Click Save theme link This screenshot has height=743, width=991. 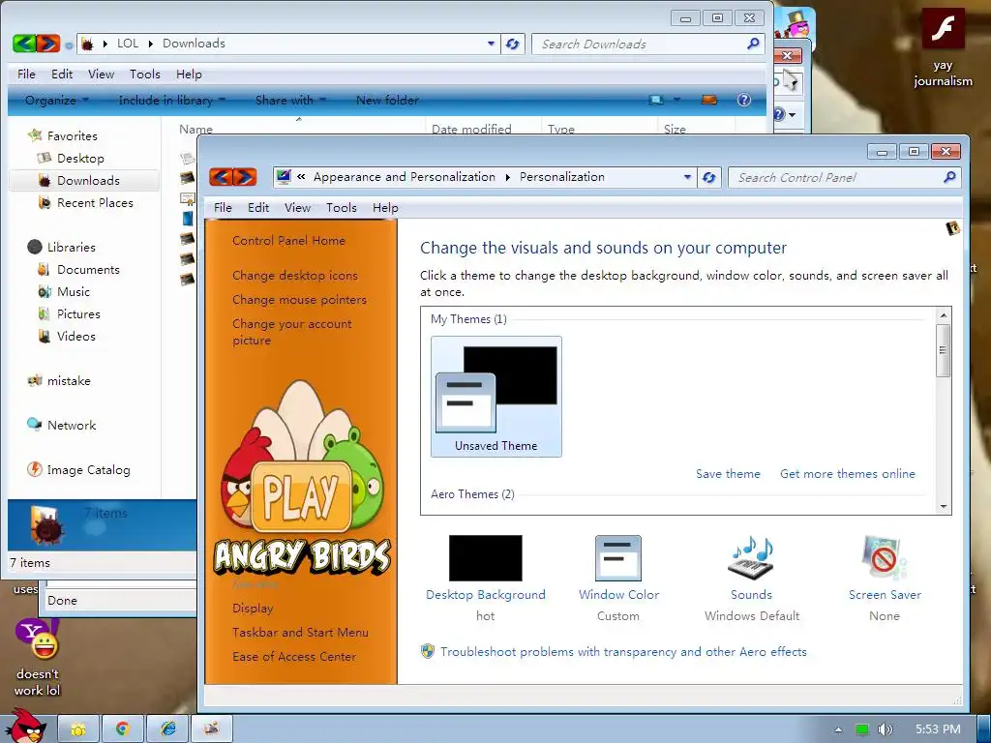(x=728, y=474)
